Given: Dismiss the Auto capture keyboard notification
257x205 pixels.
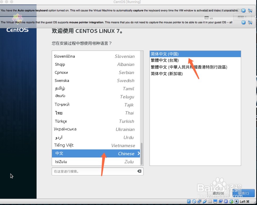Looking at the screenshot, I should click(244, 11).
